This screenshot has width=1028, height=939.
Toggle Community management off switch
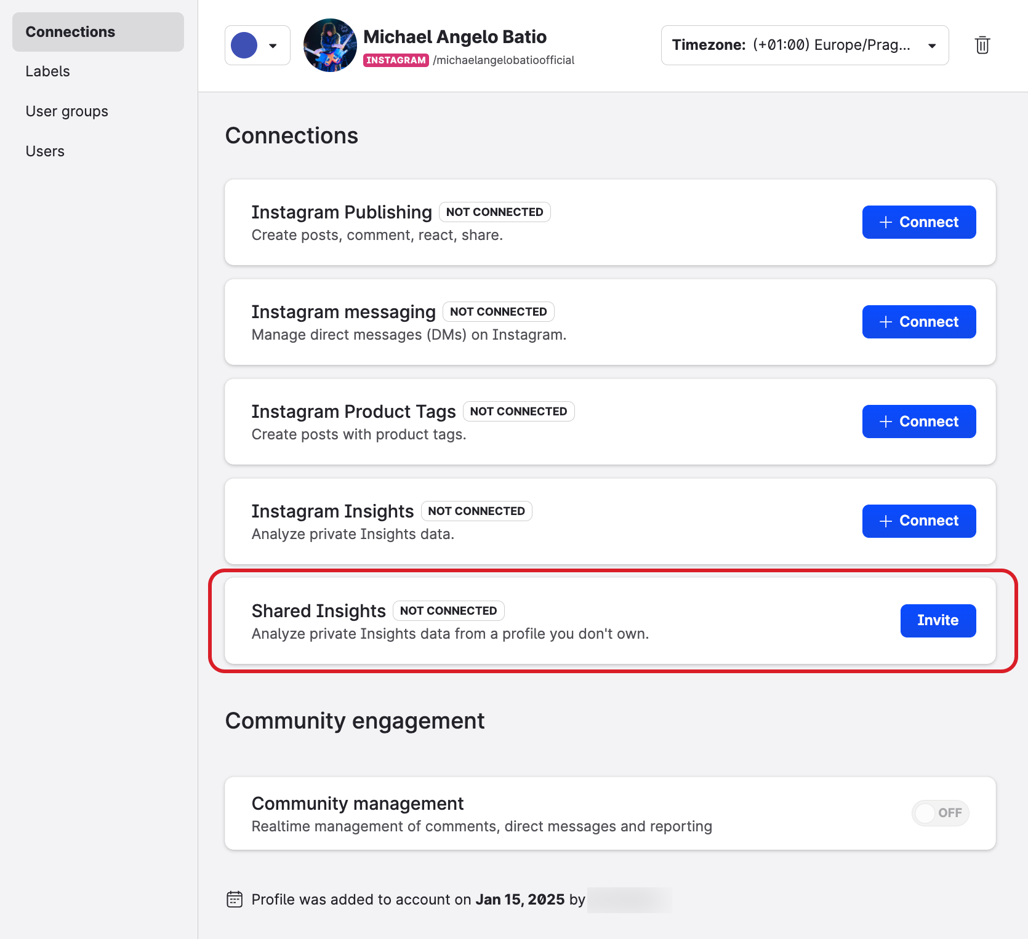(x=940, y=813)
